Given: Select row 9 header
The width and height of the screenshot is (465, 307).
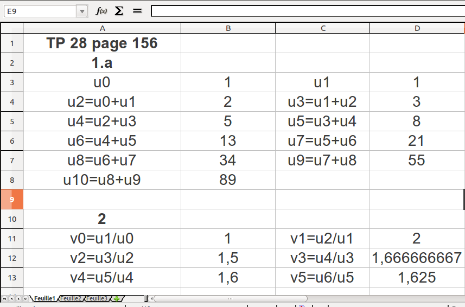Looking at the screenshot, I should [11, 200].
